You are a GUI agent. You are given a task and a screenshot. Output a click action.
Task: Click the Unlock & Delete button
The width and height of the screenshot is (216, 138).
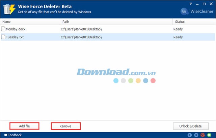(191, 126)
